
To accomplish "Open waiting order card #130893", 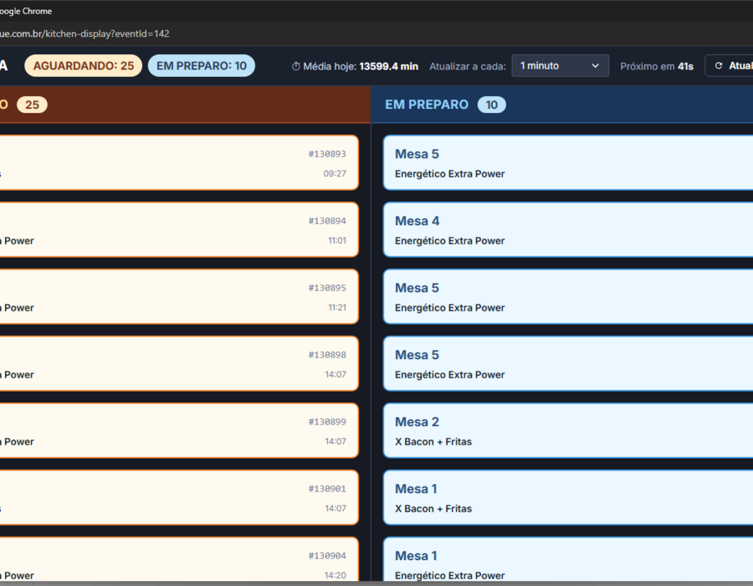I will click(x=178, y=163).
